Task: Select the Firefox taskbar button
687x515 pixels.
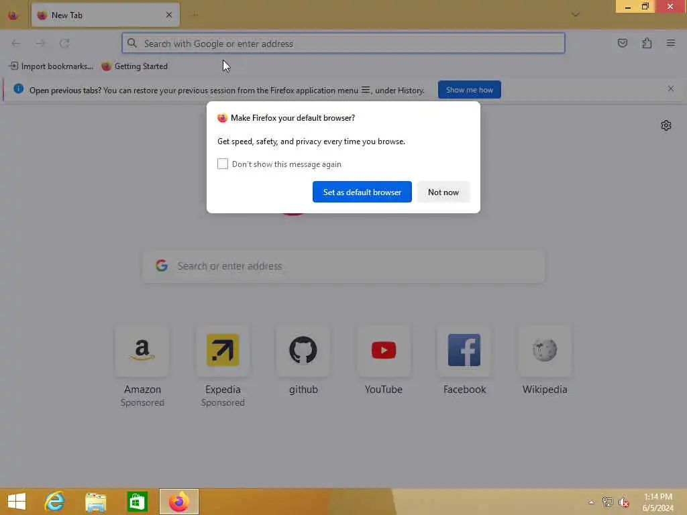Action: tap(178, 502)
